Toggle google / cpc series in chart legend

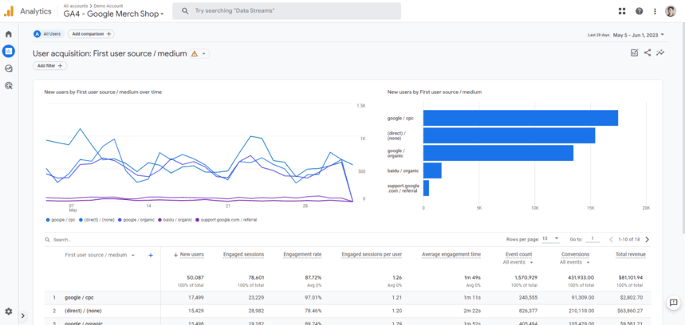[x=62, y=219]
